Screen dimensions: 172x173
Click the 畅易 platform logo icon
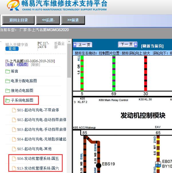pyautogui.click(x=13, y=5)
